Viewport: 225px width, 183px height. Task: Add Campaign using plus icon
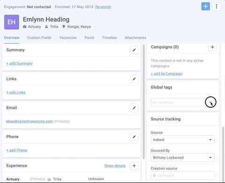(212, 47)
